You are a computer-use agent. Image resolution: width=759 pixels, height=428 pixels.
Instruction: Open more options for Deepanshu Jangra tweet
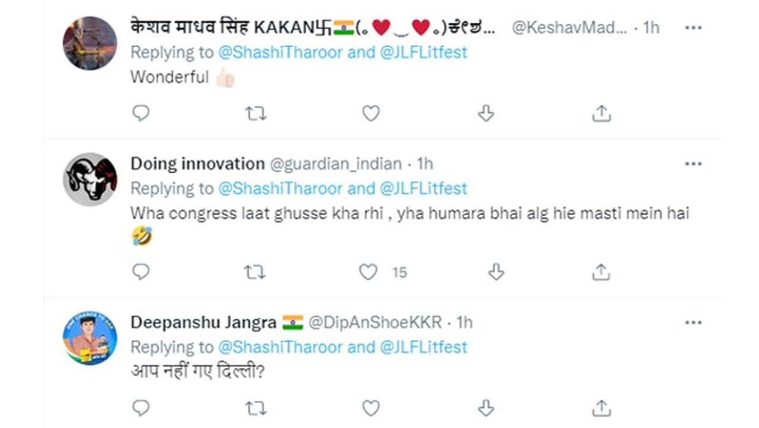pos(693,322)
